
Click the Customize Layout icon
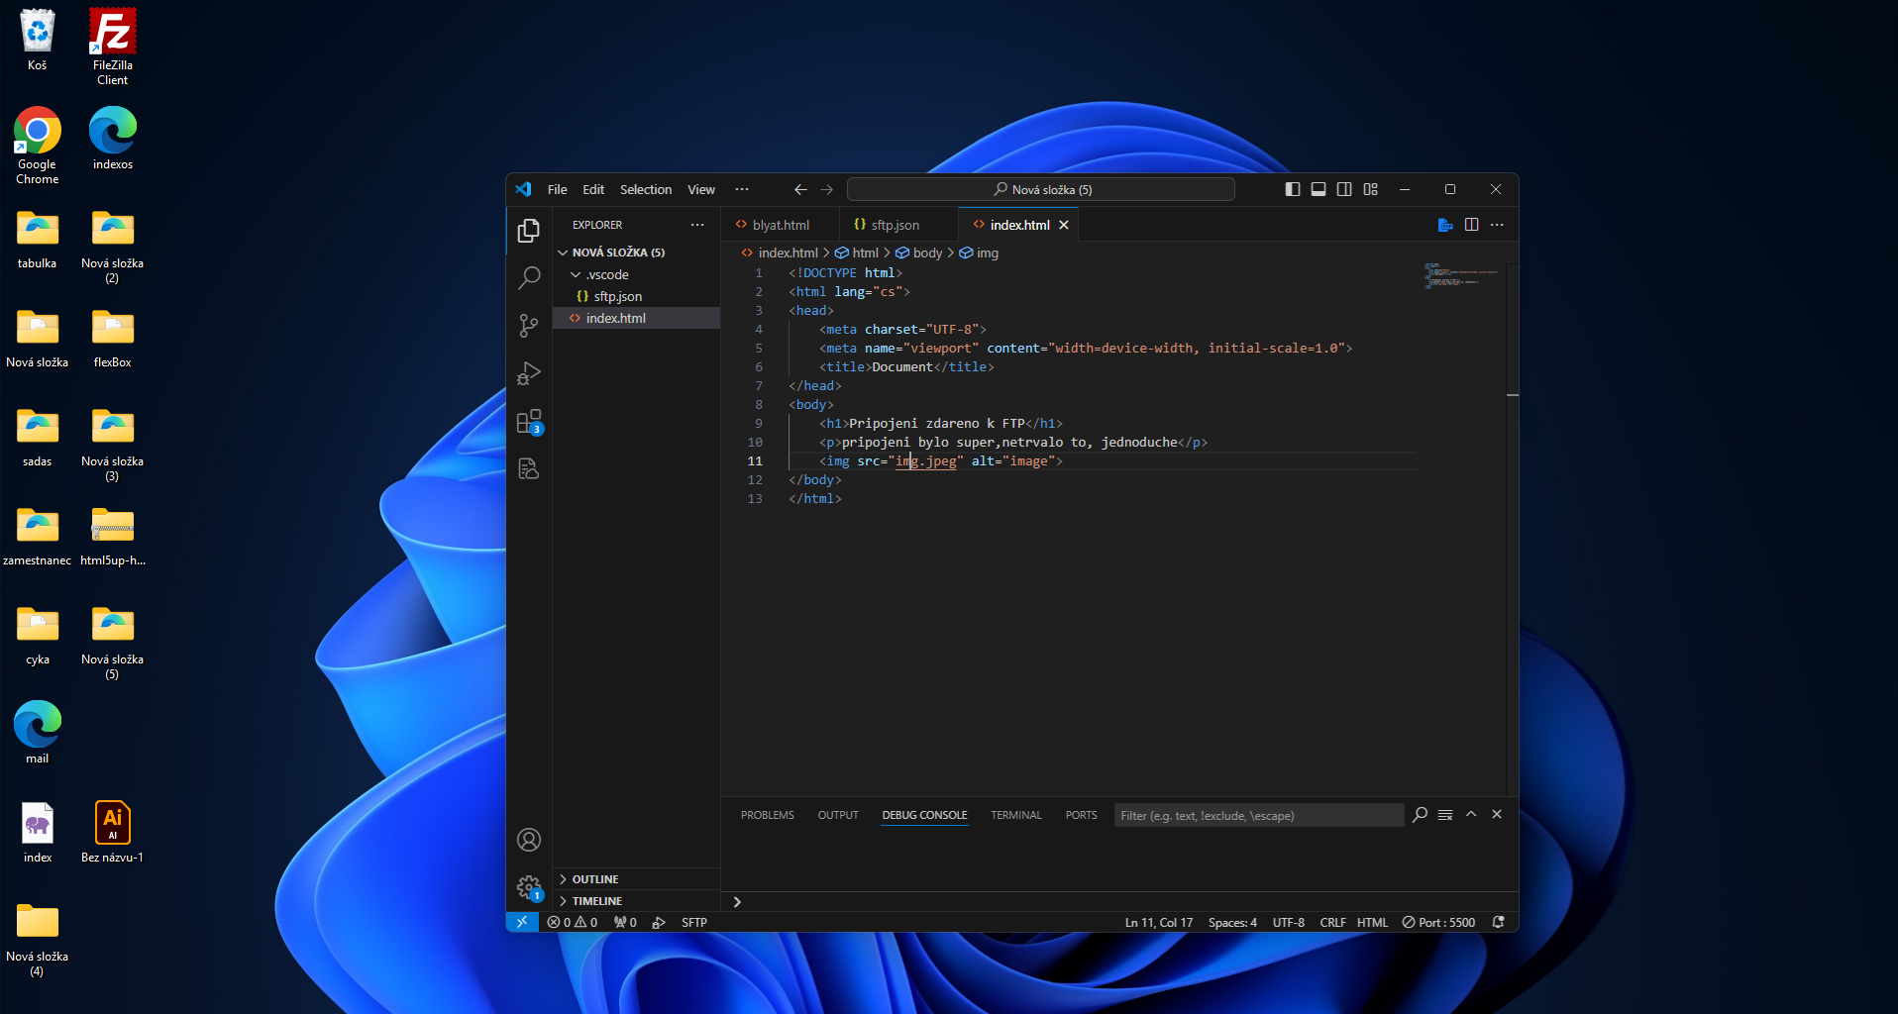pos(1371,189)
